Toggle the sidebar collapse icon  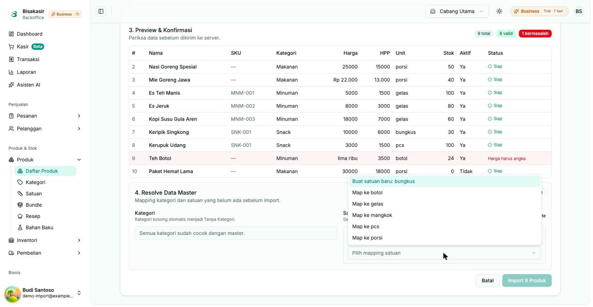pyautogui.click(x=101, y=11)
